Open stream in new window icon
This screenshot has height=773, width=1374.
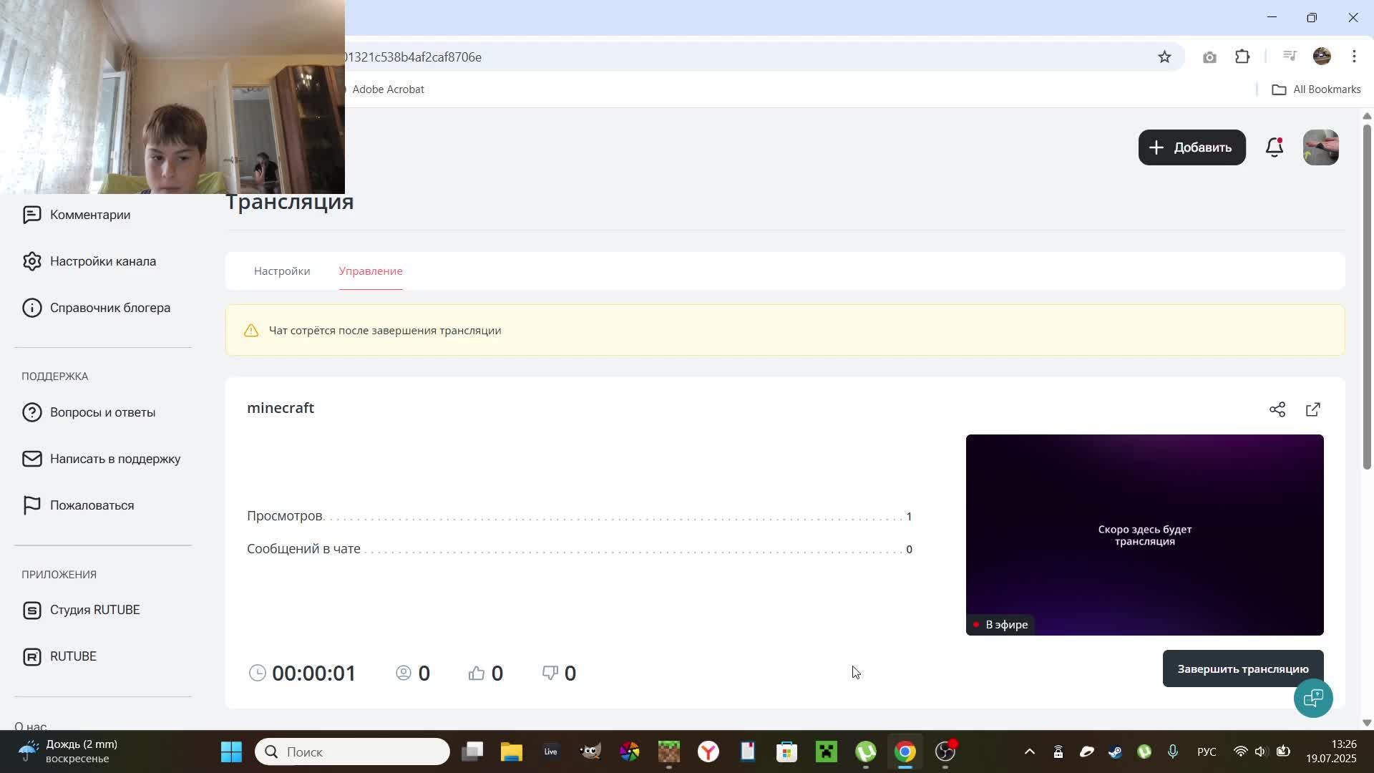1313,409
